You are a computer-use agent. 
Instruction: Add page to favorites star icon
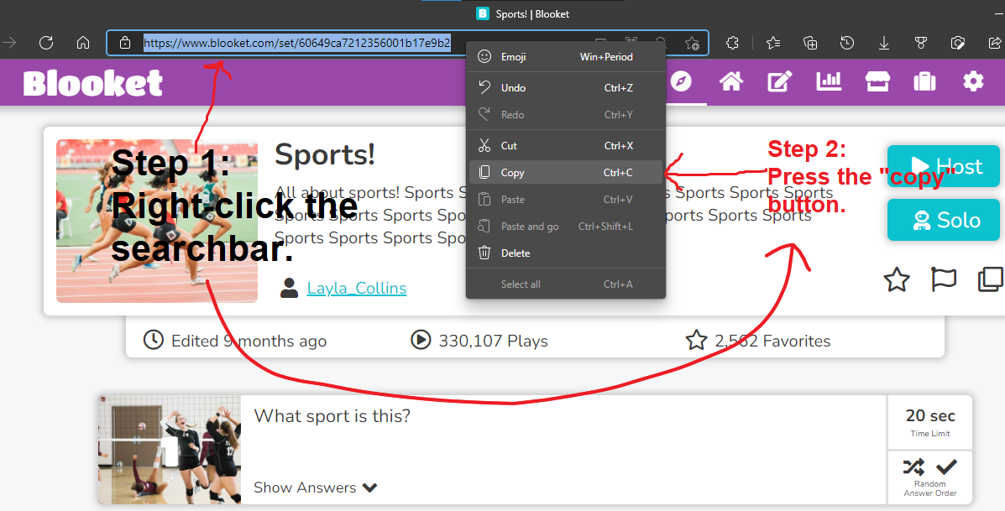[x=692, y=43]
